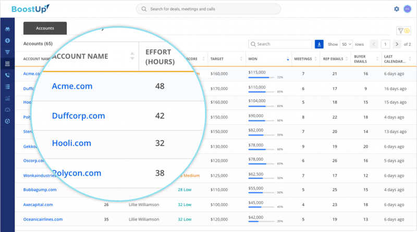Go to the next page arrow

tap(397, 44)
